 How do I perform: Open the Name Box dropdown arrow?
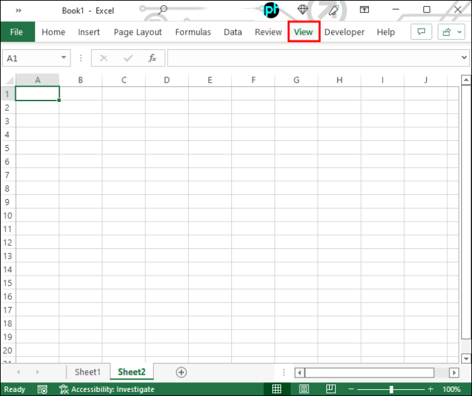(x=64, y=57)
